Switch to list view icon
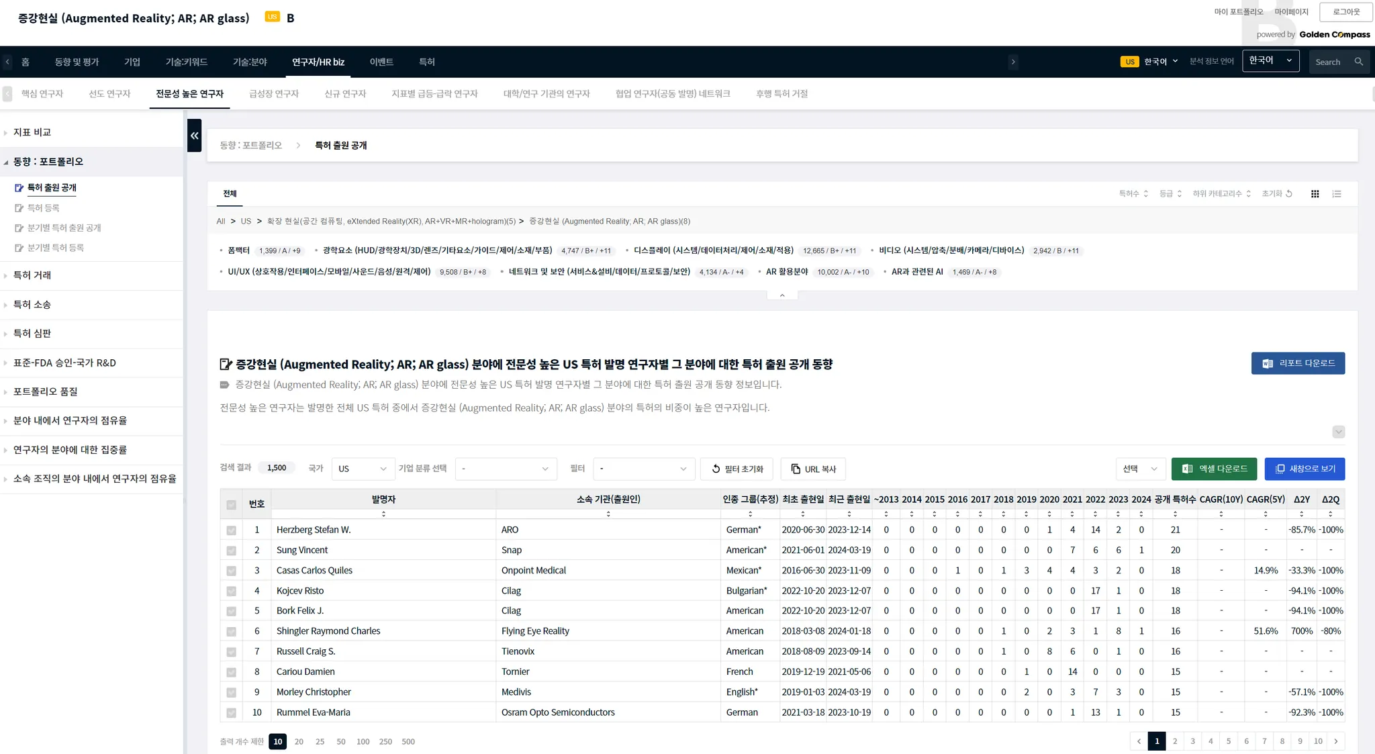This screenshot has height=754, width=1375. pyautogui.click(x=1337, y=194)
